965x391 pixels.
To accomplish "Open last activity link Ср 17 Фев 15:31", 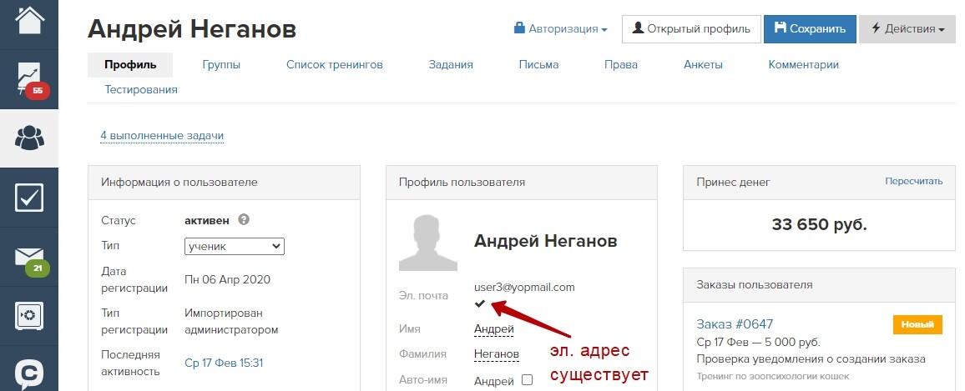I will point(224,363).
